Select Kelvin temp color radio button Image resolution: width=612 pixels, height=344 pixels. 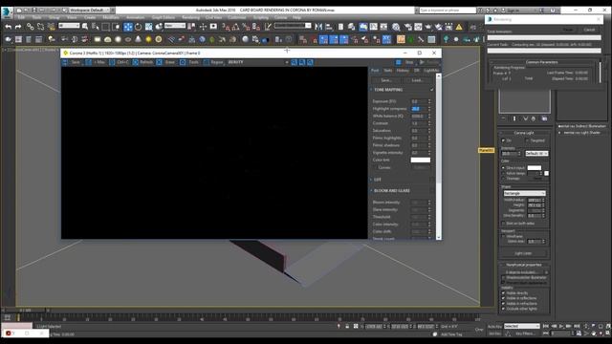pyautogui.click(x=503, y=173)
